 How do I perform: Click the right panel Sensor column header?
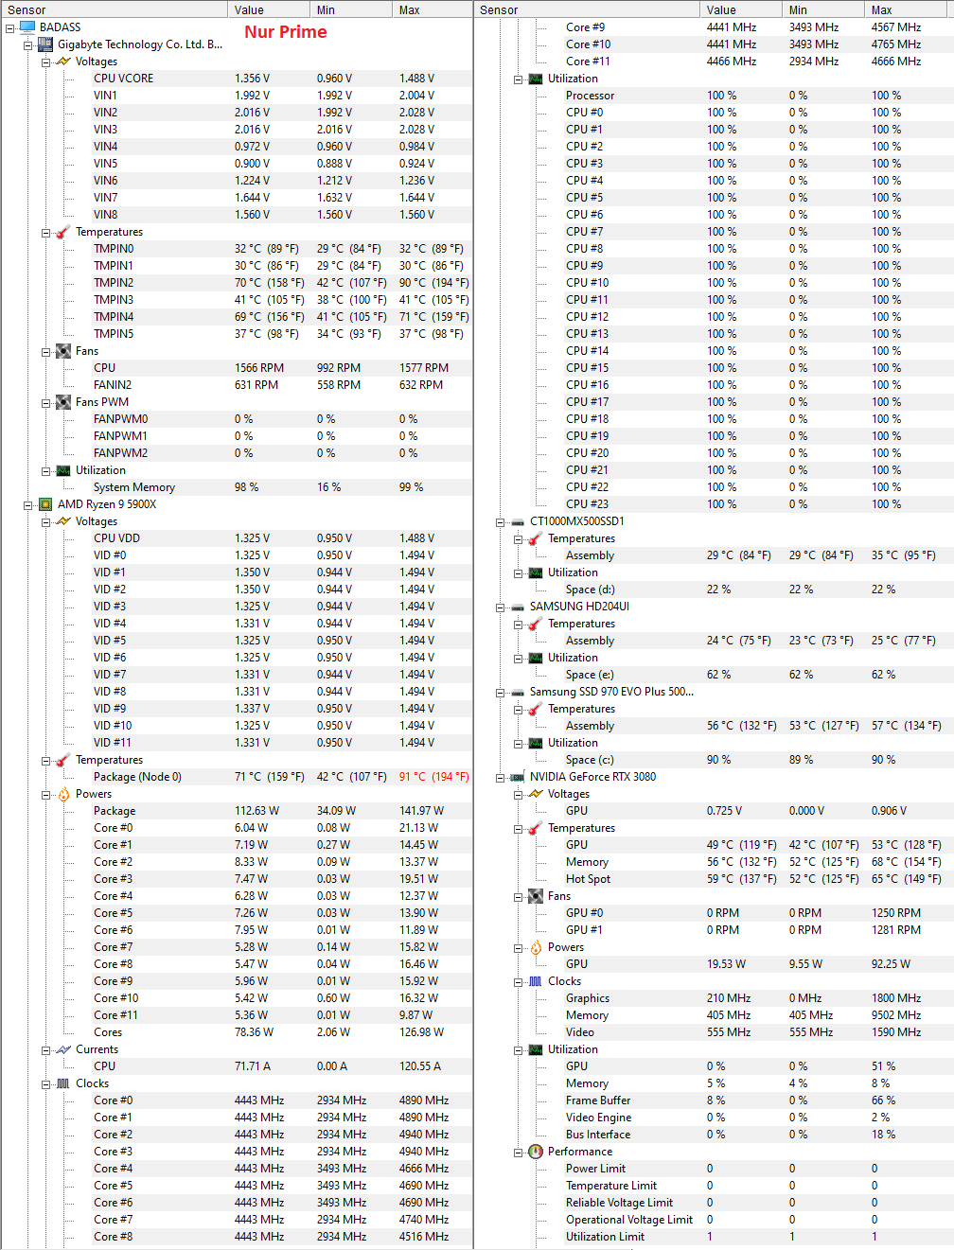[x=588, y=9]
